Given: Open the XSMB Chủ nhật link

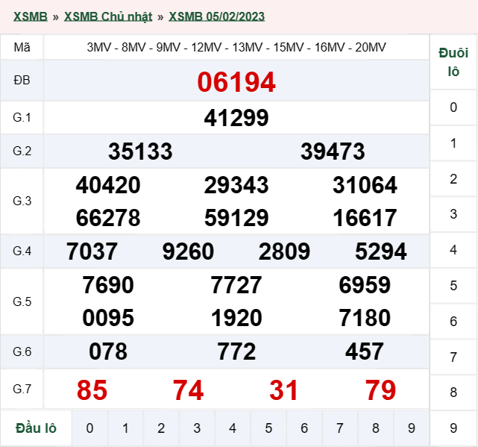Looking at the screenshot, I should [x=108, y=16].
